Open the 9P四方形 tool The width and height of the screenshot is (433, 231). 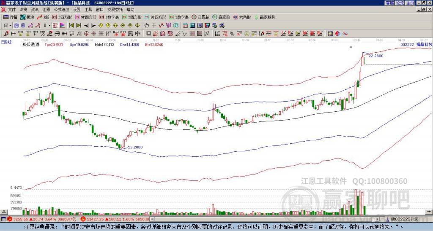[x=85, y=17]
